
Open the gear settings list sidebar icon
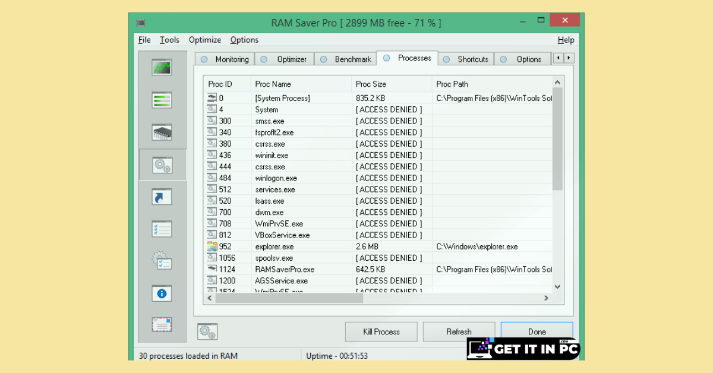[162, 261]
